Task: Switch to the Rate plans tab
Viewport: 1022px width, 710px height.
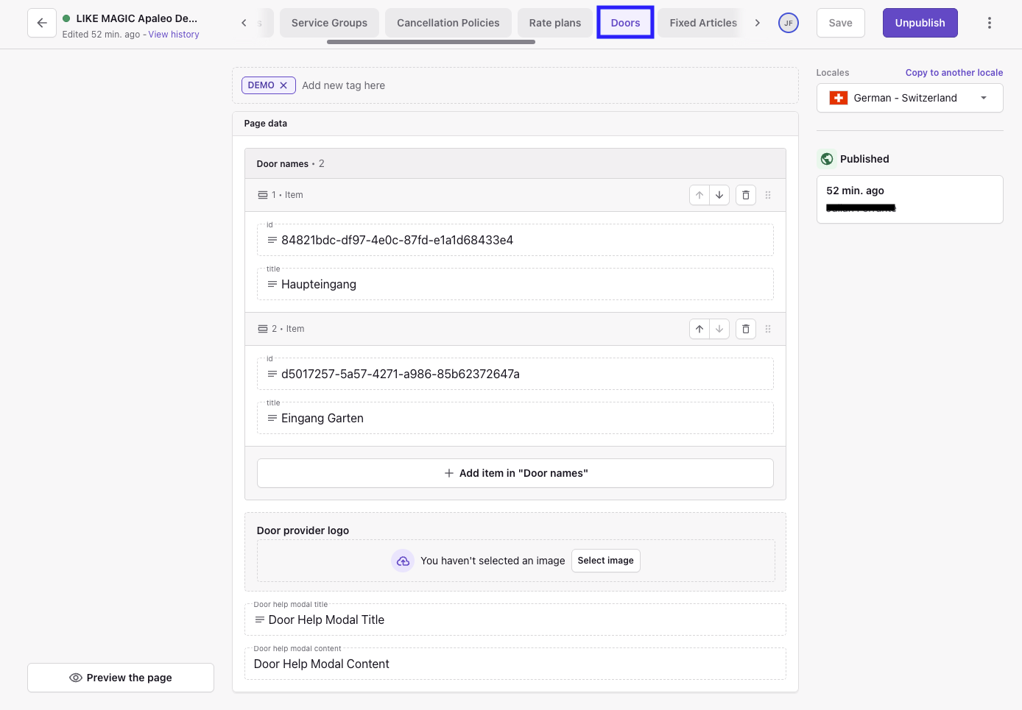Action: point(554,23)
